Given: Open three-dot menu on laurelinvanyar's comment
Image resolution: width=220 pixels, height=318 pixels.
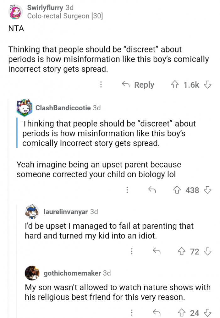Looking at the screenshot, I should click(131, 251).
